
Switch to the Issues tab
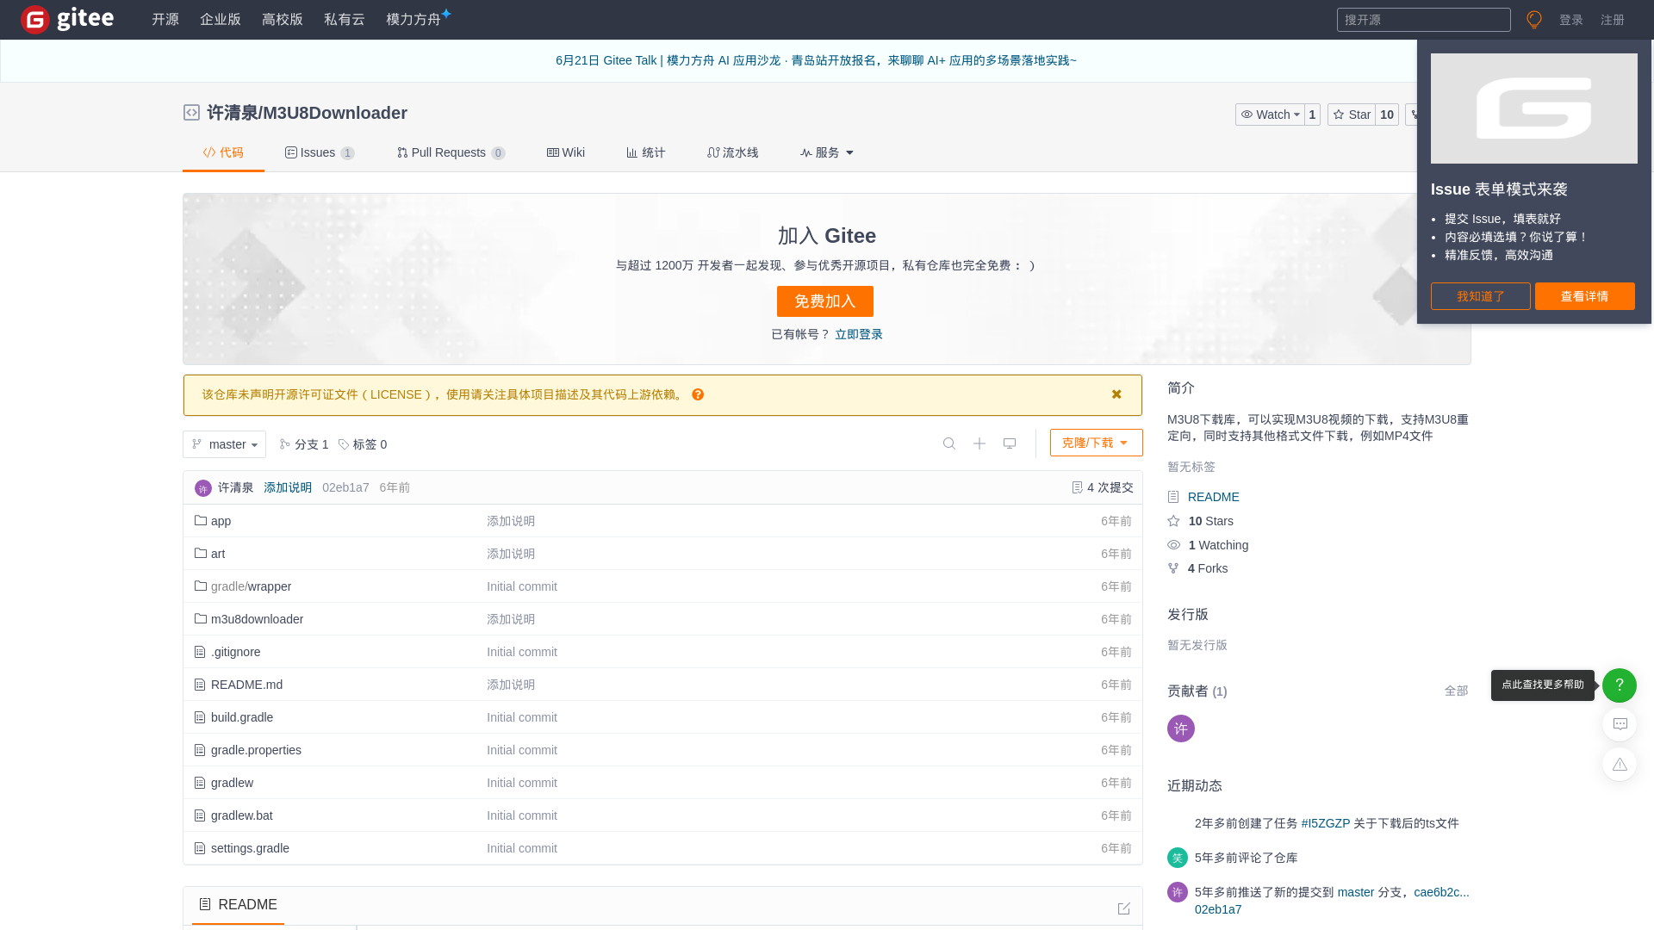(x=319, y=152)
